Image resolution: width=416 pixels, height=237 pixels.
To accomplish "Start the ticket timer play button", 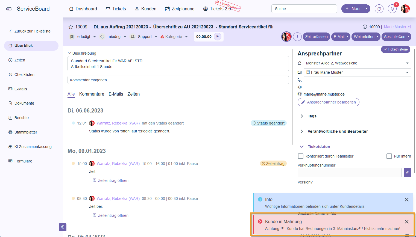I will (218, 37).
